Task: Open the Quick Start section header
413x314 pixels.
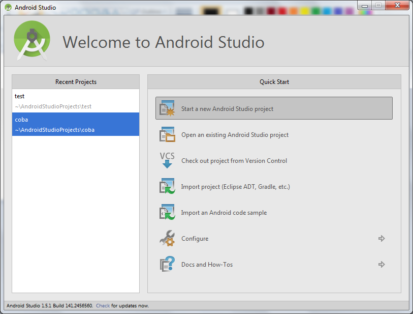Action: (274, 81)
